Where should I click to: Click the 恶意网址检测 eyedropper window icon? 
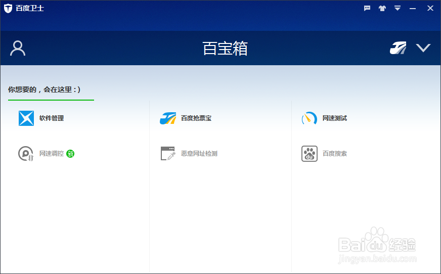168,154
